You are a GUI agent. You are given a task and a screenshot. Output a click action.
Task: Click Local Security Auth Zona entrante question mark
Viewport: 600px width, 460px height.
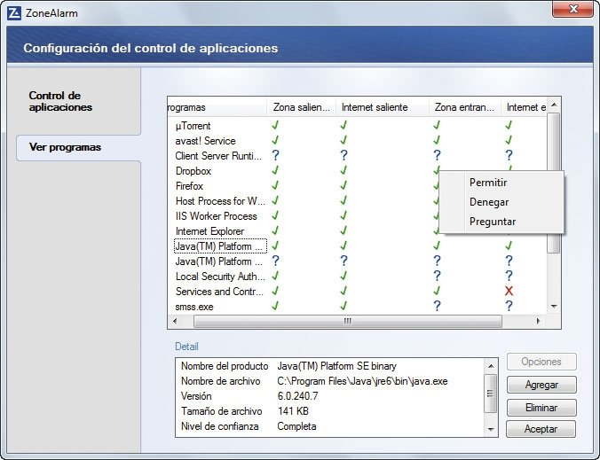point(437,276)
